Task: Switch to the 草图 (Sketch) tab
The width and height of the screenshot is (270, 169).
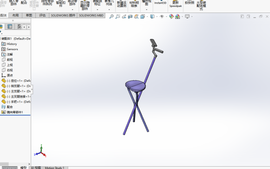Action: point(29,15)
